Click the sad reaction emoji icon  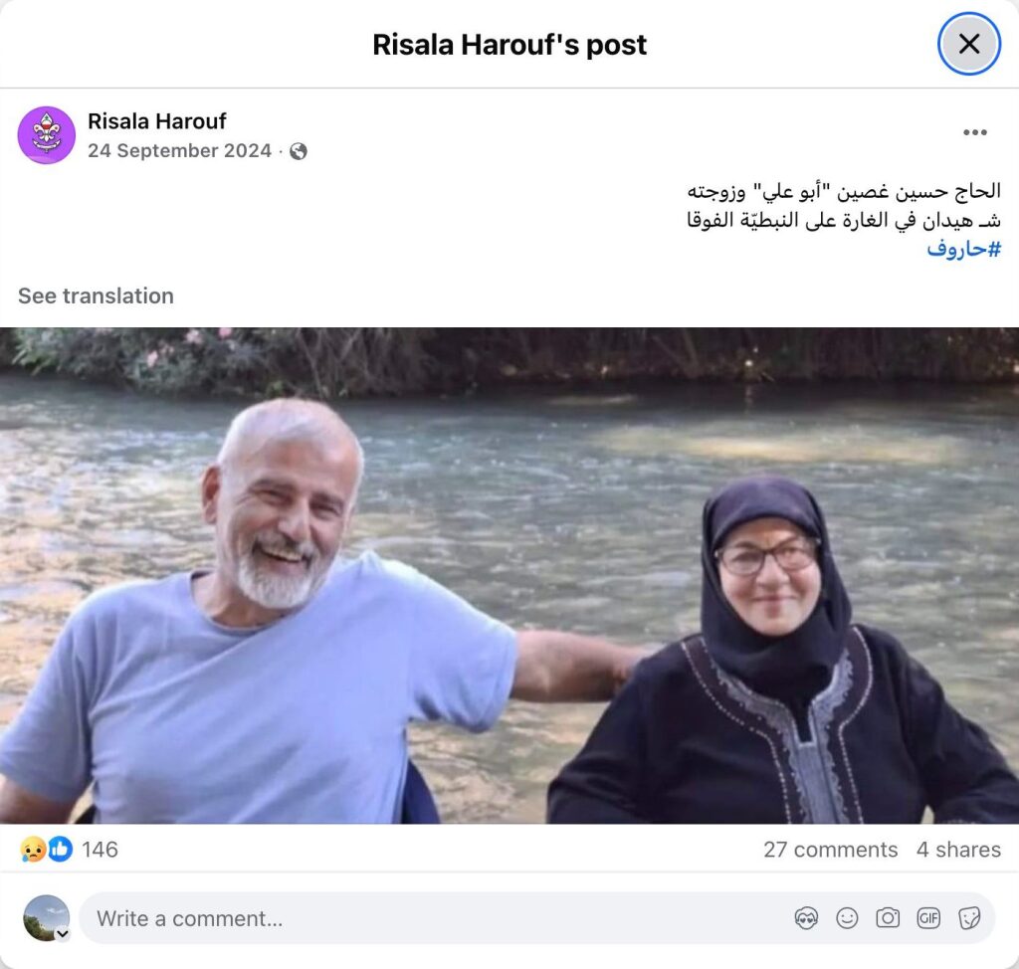[33, 850]
